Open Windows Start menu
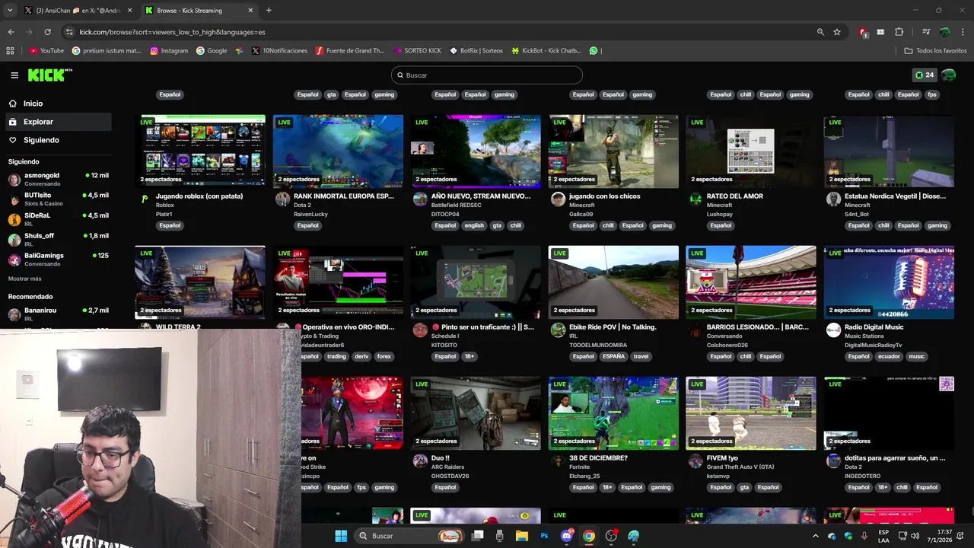The width and height of the screenshot is (974, 548). coord(341,536)
